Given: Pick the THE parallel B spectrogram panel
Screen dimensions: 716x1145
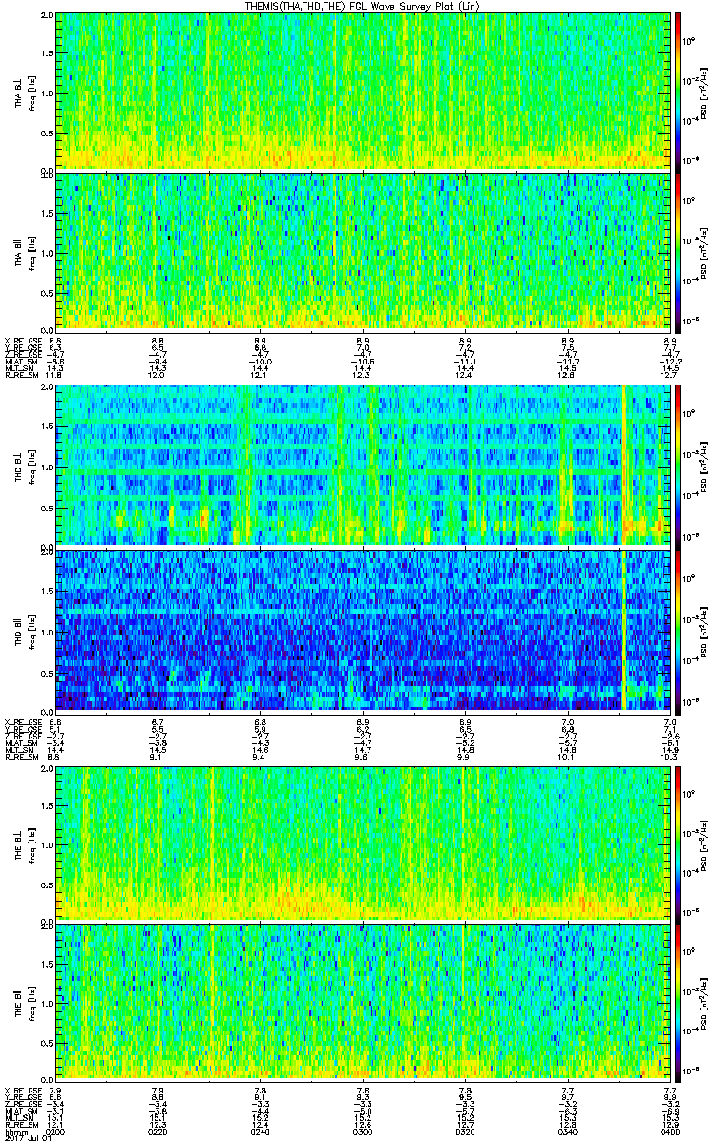Looking at the screenshot, I should [x=363, y=1002].
